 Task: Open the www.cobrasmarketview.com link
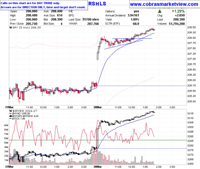tap(164, 4)
